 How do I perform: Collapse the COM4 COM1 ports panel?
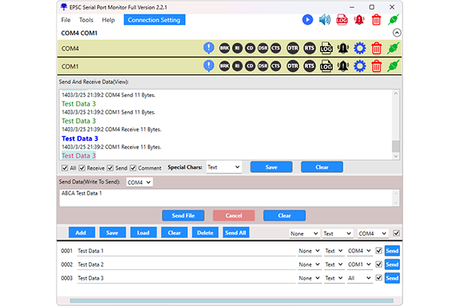coord(396,33)
